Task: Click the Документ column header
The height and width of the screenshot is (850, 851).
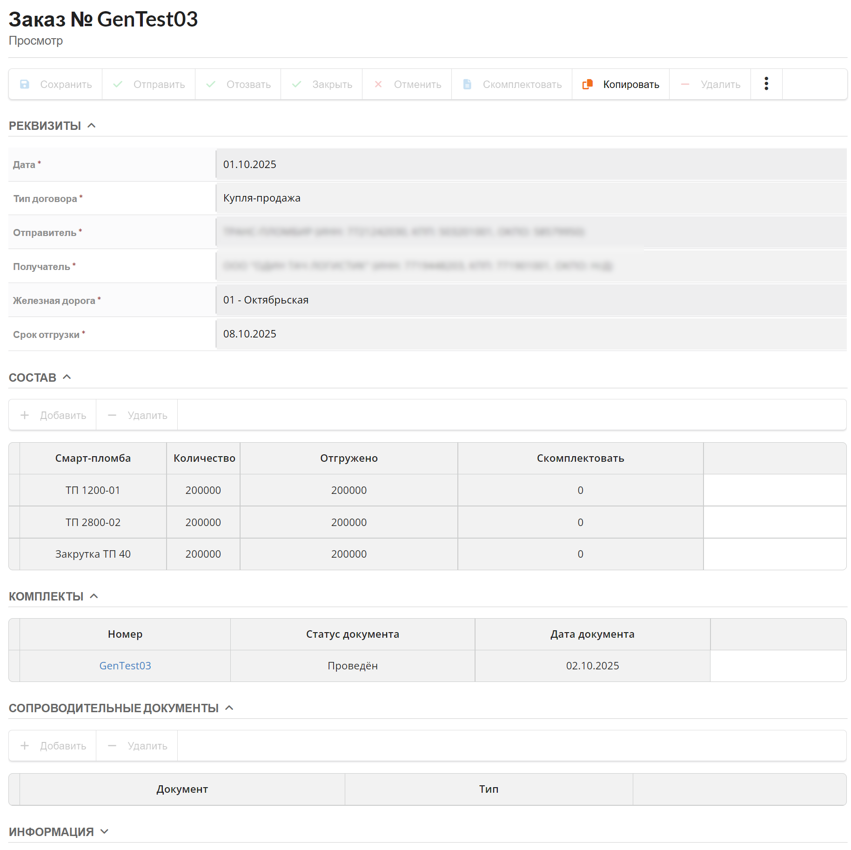Action: [x=182, y=789]
